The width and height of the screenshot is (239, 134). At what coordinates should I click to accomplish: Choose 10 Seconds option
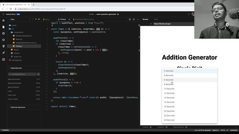coord(189,89)
